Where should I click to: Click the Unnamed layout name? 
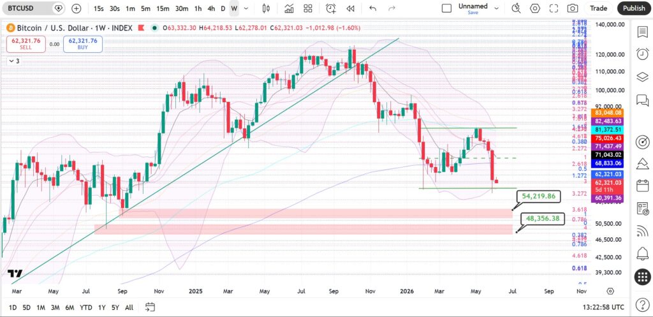click(x=473, y=6)
